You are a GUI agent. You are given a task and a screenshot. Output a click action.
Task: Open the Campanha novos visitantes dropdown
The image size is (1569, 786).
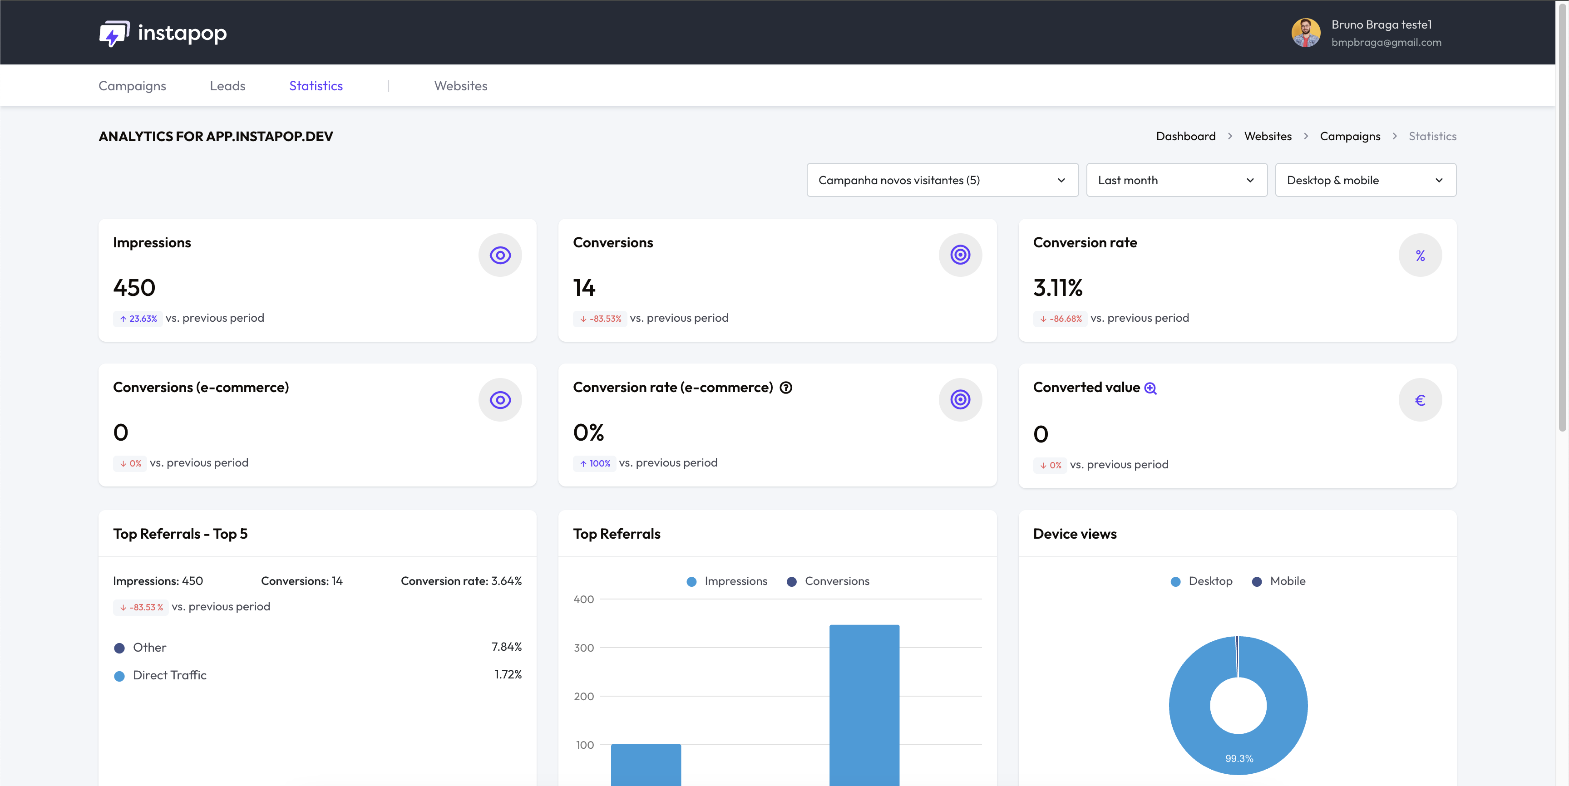click(942, 180)
